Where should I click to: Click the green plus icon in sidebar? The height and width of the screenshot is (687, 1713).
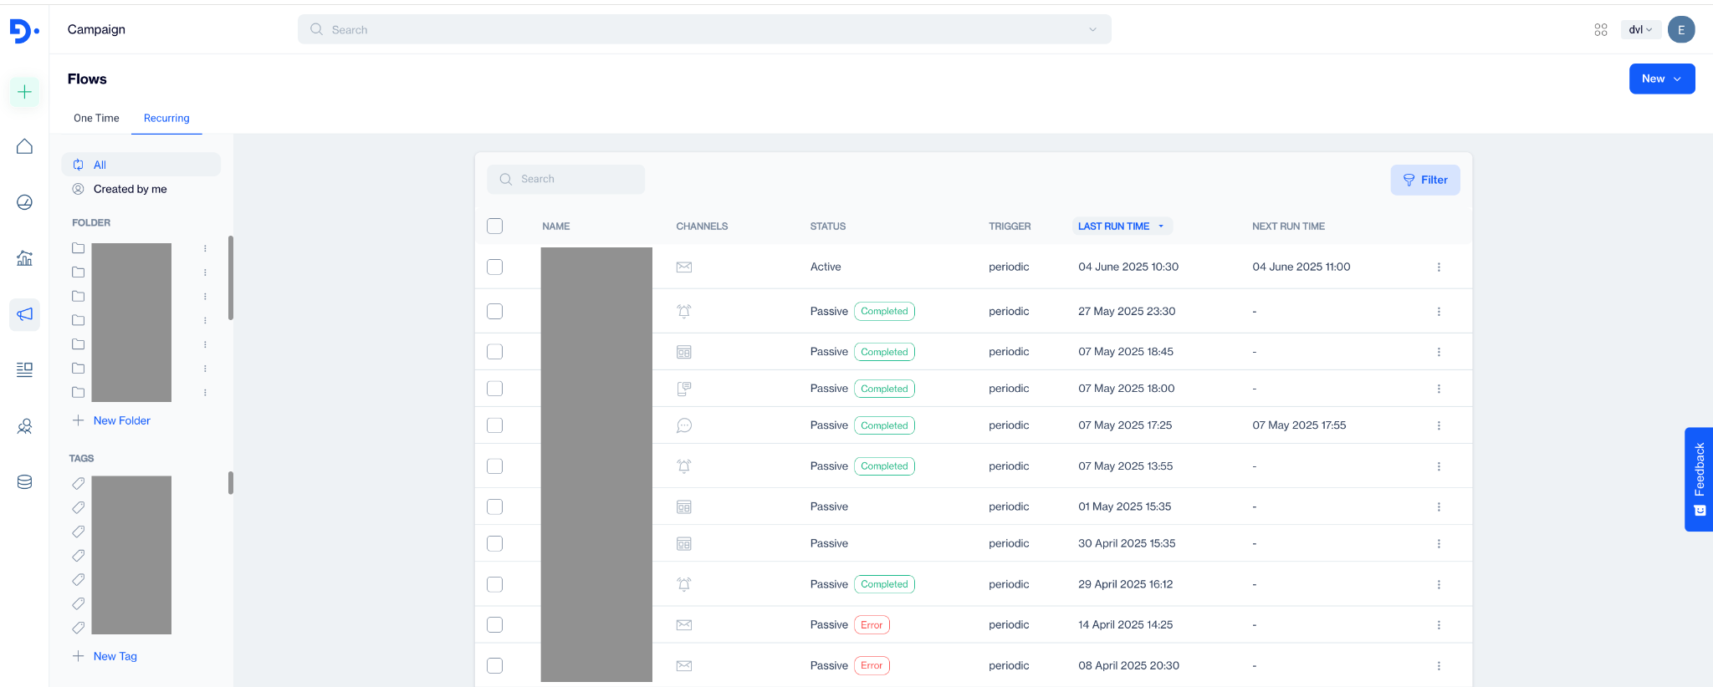pyautogui.click(x=25, y=92)
